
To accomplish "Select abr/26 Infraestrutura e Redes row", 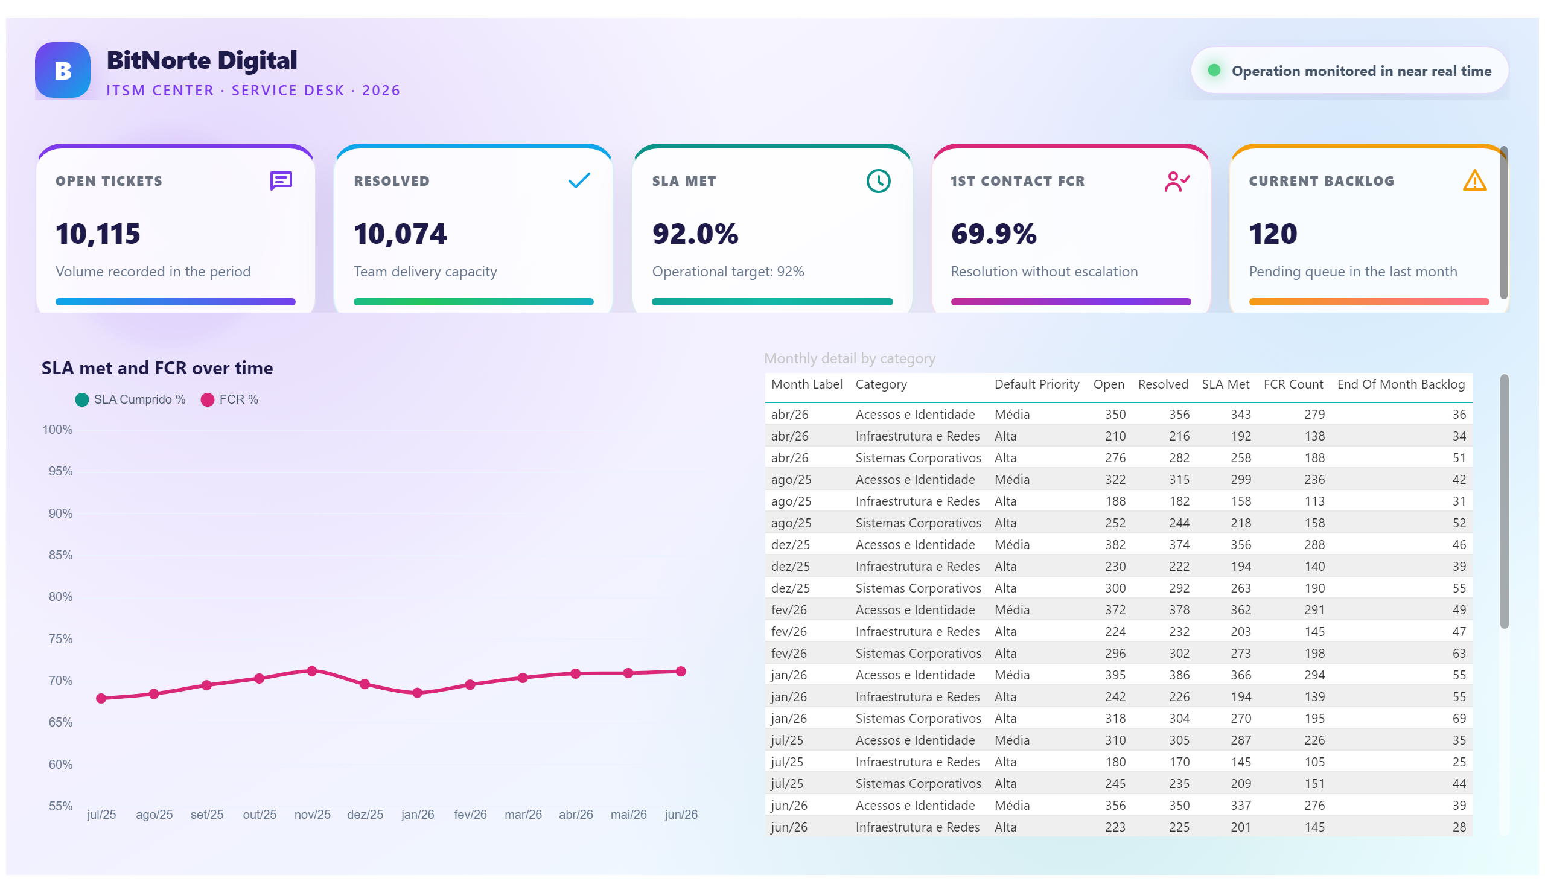I will pos(1118,436).
